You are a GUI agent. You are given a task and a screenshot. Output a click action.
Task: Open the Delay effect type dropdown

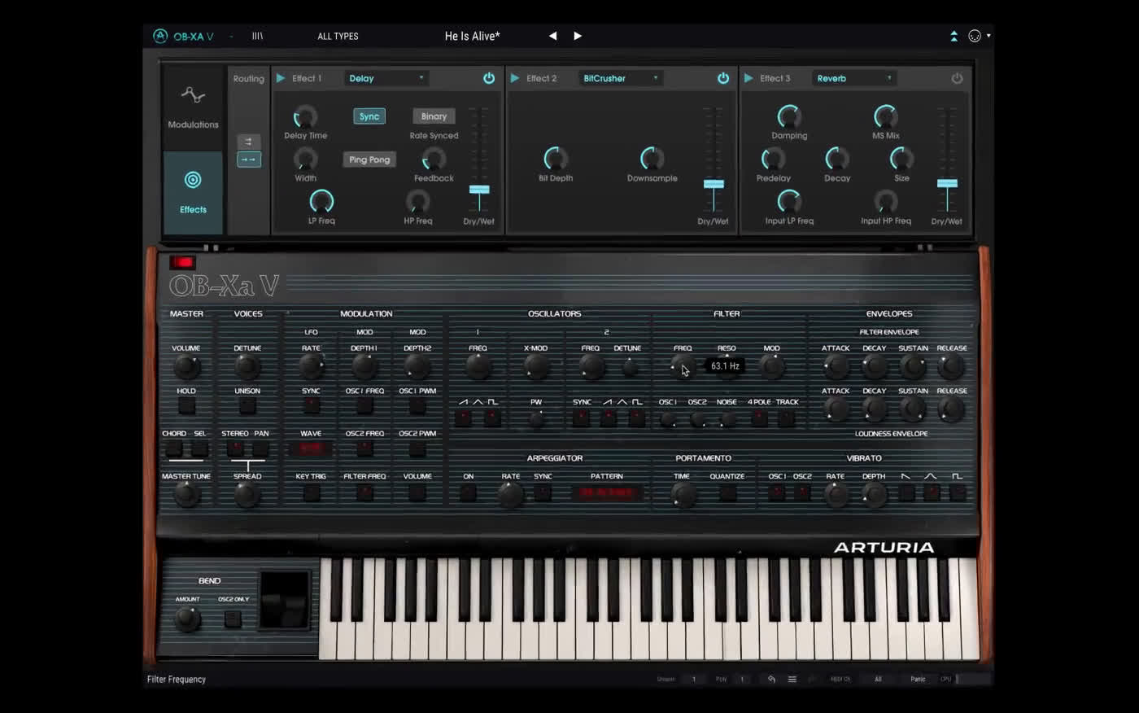point(386,78)
